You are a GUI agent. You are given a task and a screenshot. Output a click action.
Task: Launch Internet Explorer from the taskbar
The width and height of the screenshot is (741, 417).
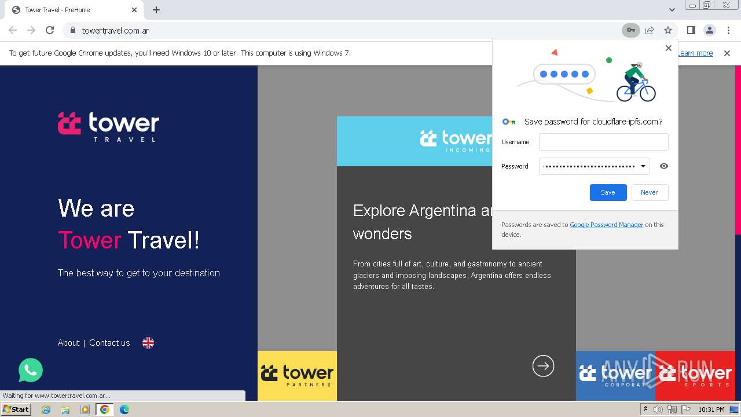point(46,409)
